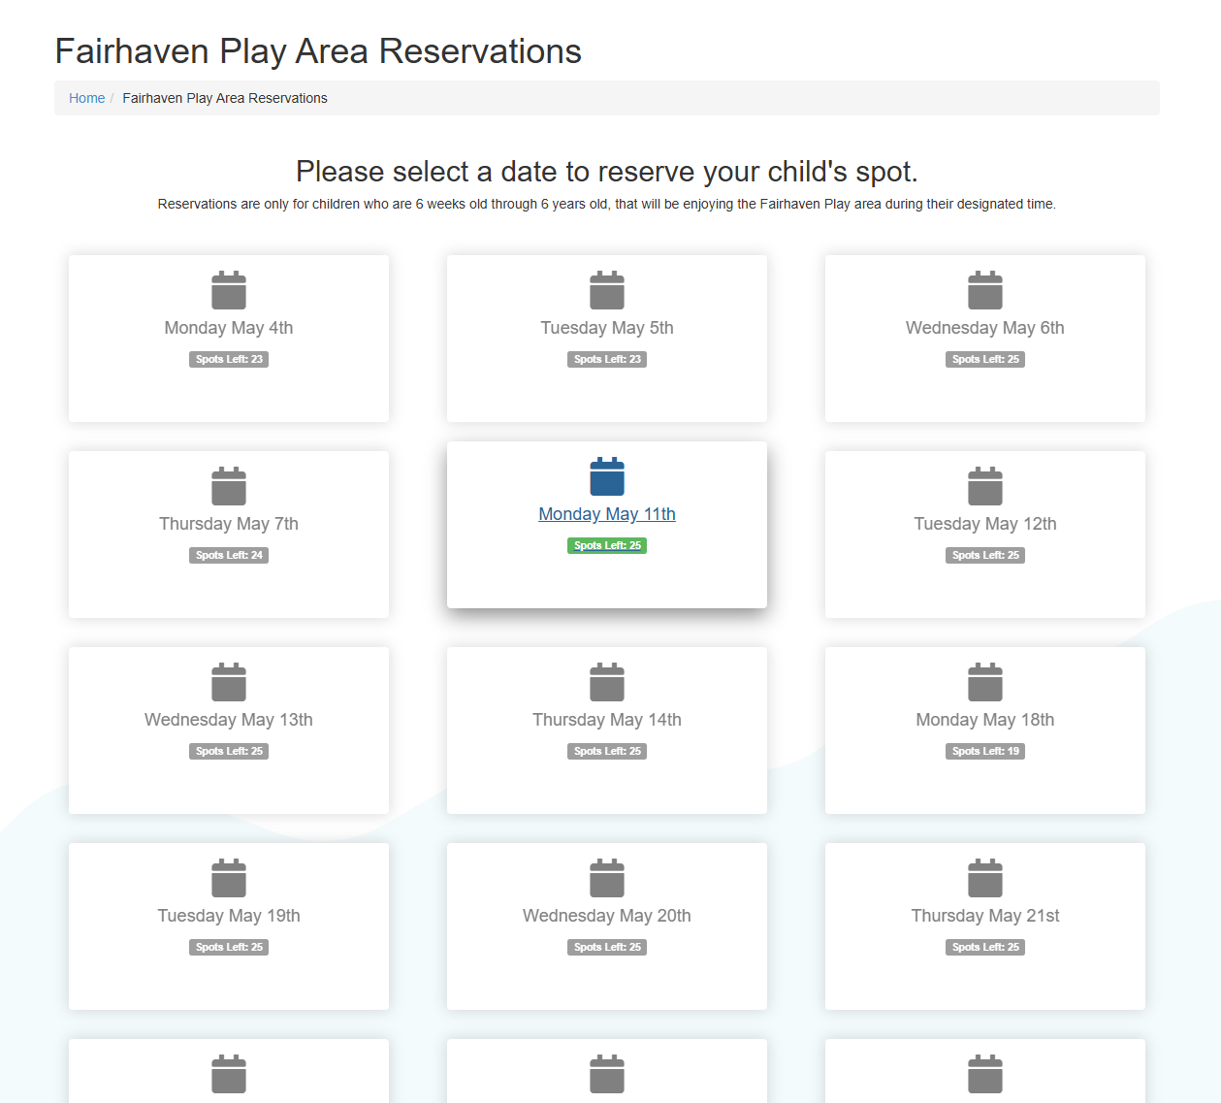Click the calendar icon above Wednesday May 6th
Image resolution: width=1221 pixels, height=1103 pixels.
point(985,290)
